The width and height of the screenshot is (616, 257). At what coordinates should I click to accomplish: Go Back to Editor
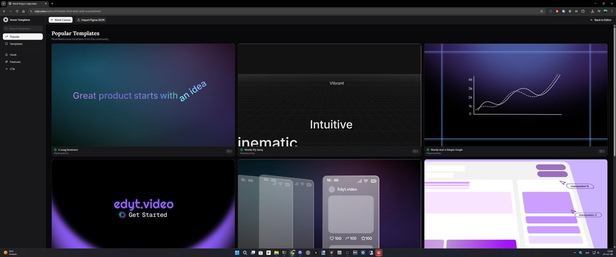pyautogui.click(x=601, y=20)
